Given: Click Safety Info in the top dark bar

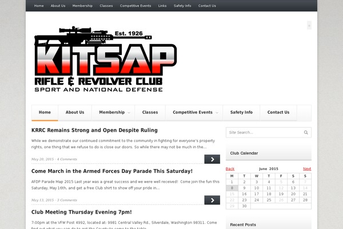Looking at the screenshot, I should (182, 6).
